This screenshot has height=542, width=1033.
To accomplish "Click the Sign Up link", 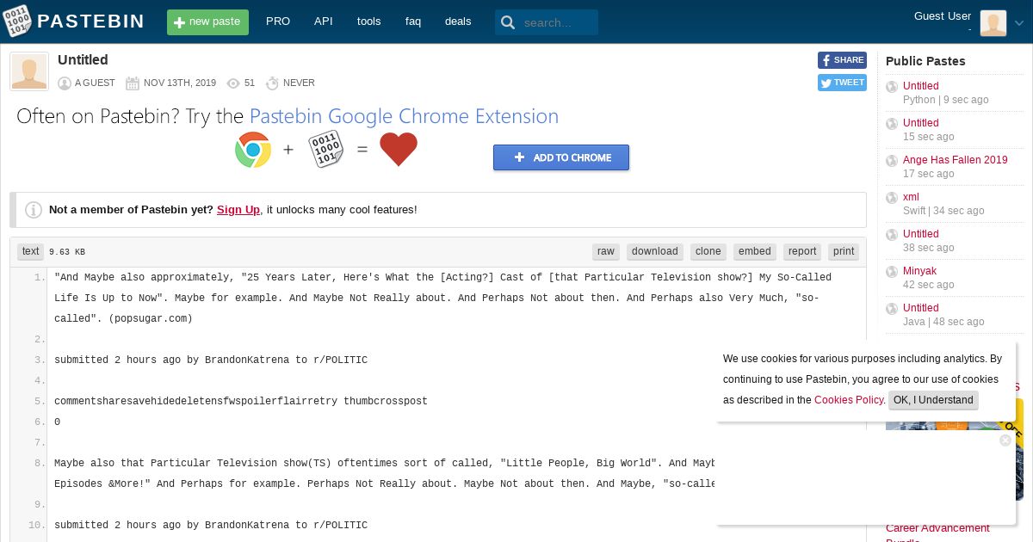I will pos(238,209).
